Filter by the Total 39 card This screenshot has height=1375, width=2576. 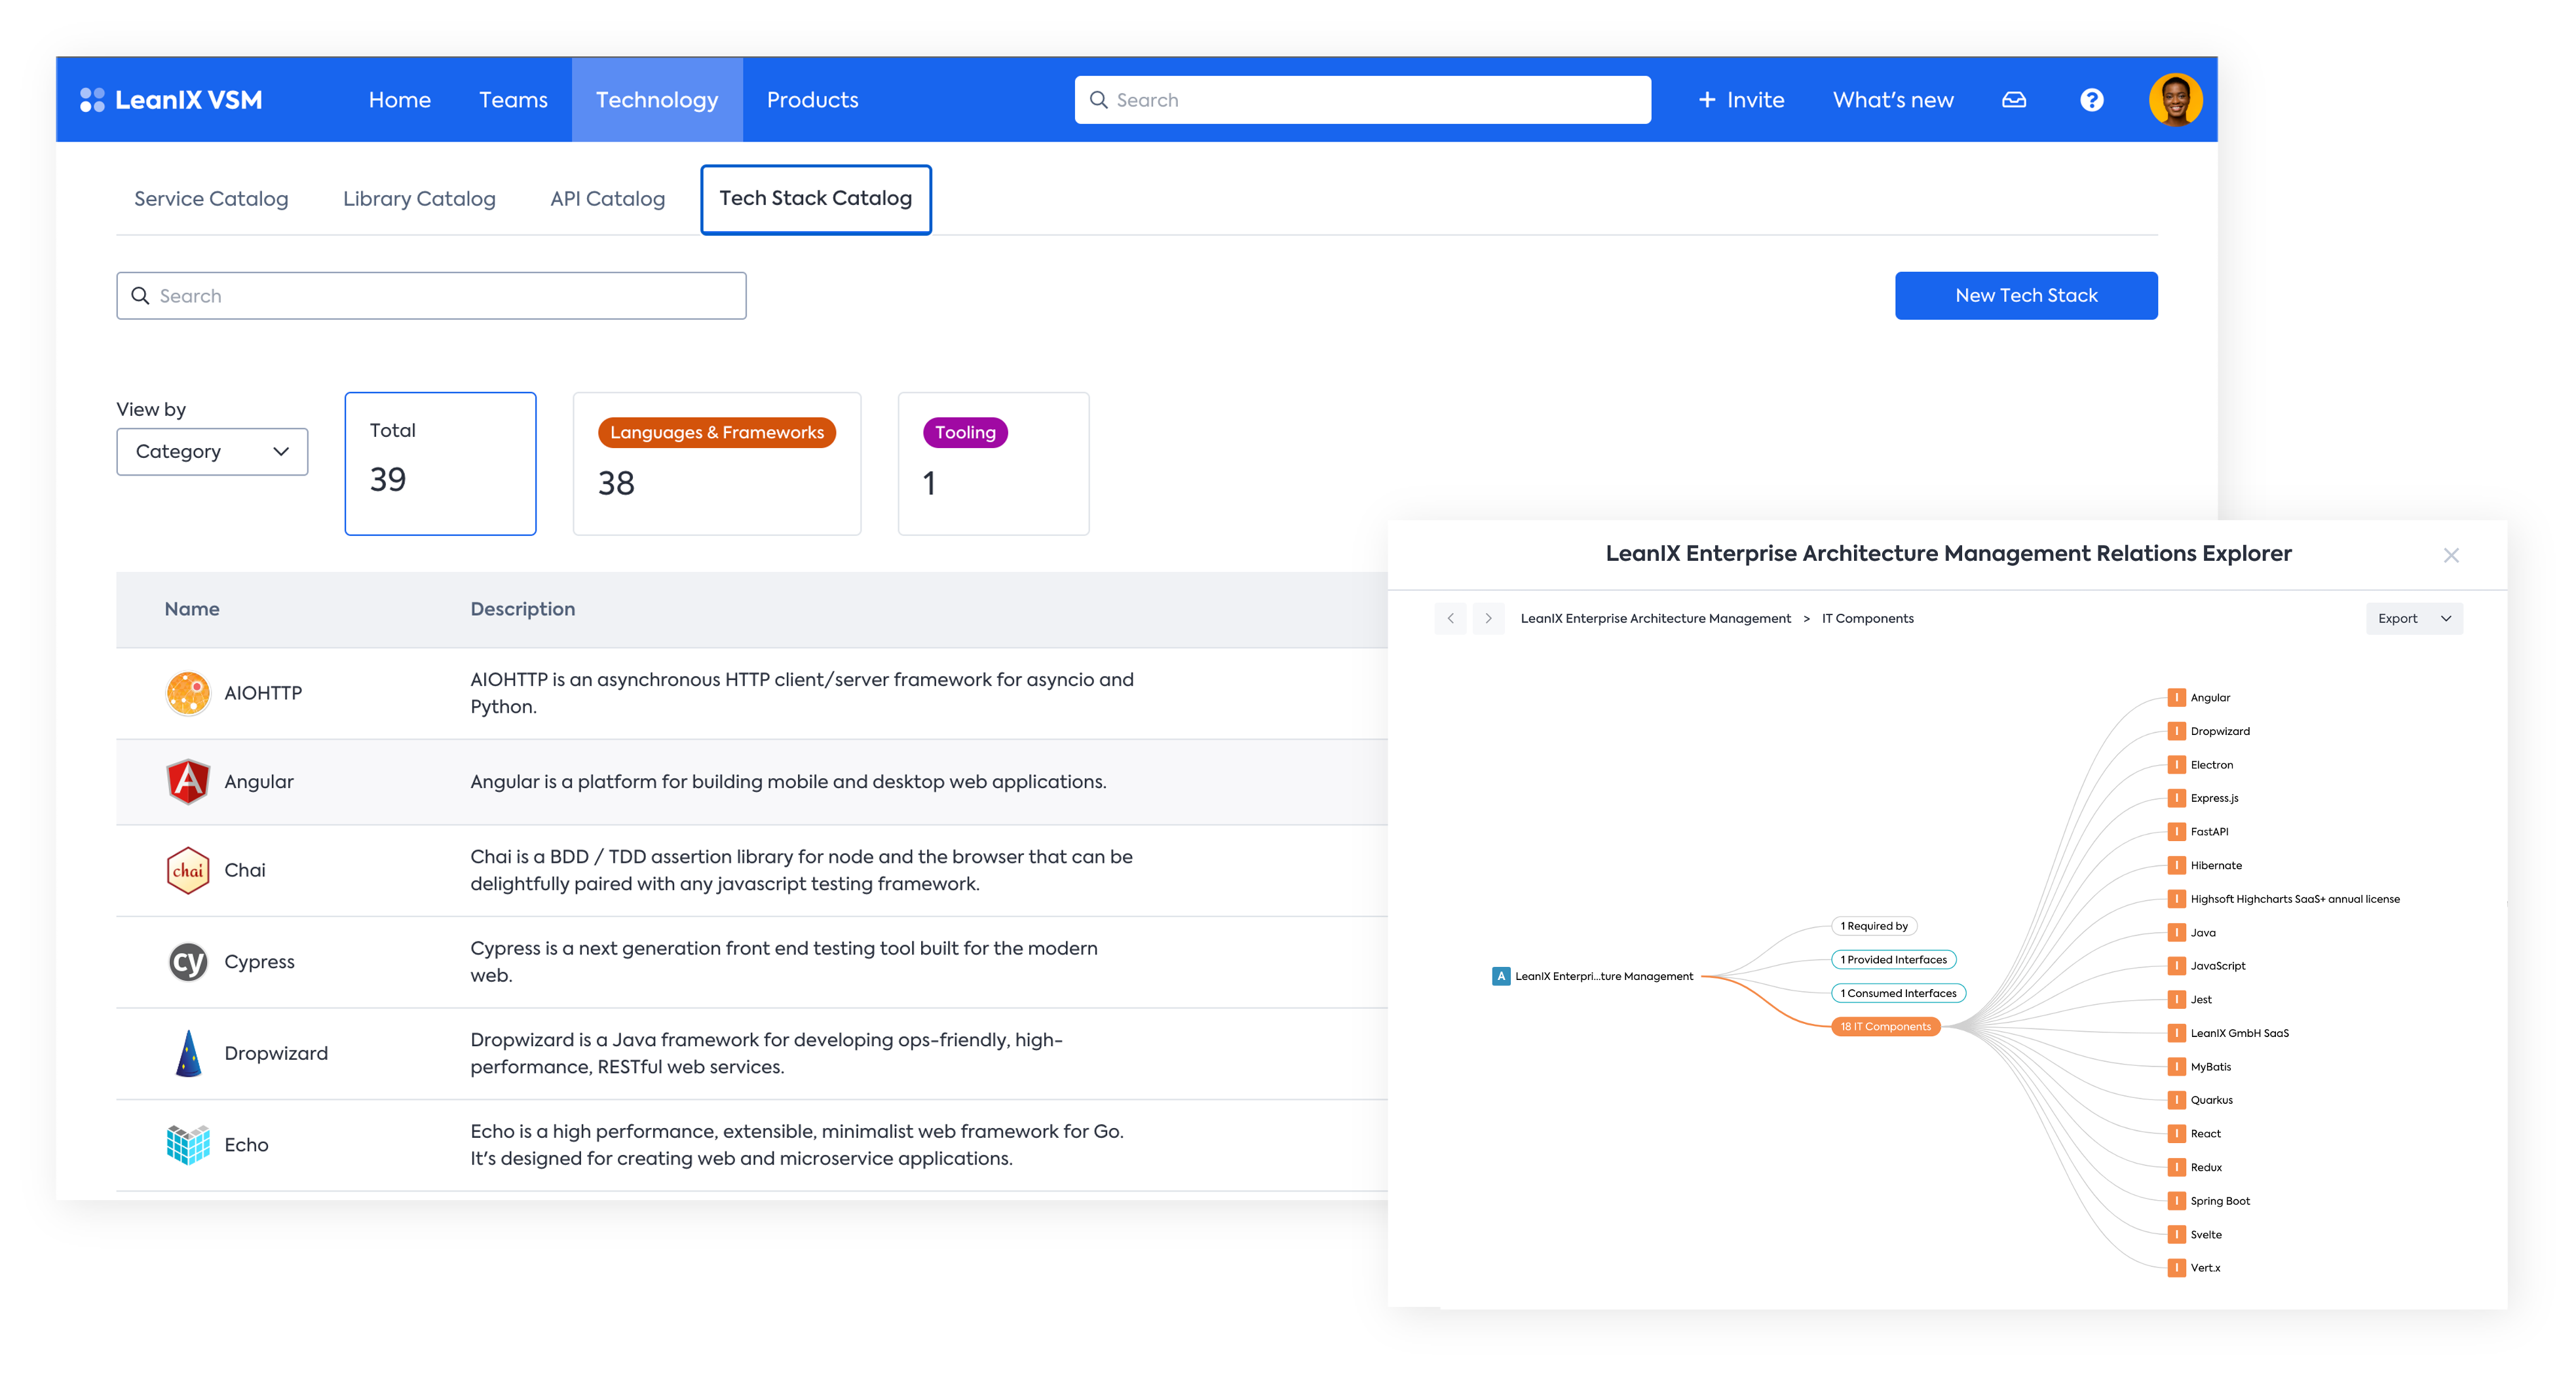point(440,464)
